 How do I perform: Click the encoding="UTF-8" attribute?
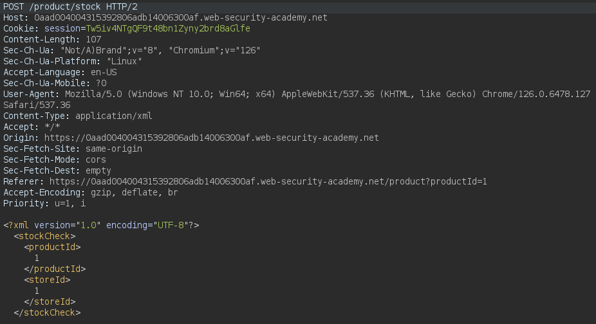tap(147, 225)
